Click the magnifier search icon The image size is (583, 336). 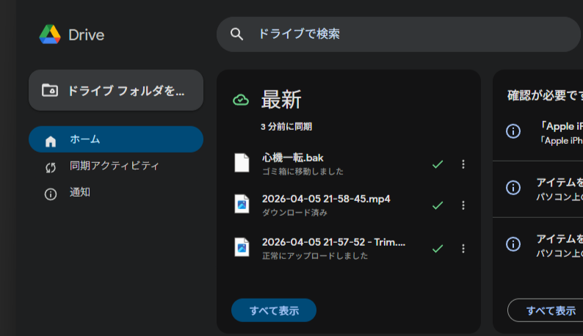pyautogui.click(x=236, y=34)
